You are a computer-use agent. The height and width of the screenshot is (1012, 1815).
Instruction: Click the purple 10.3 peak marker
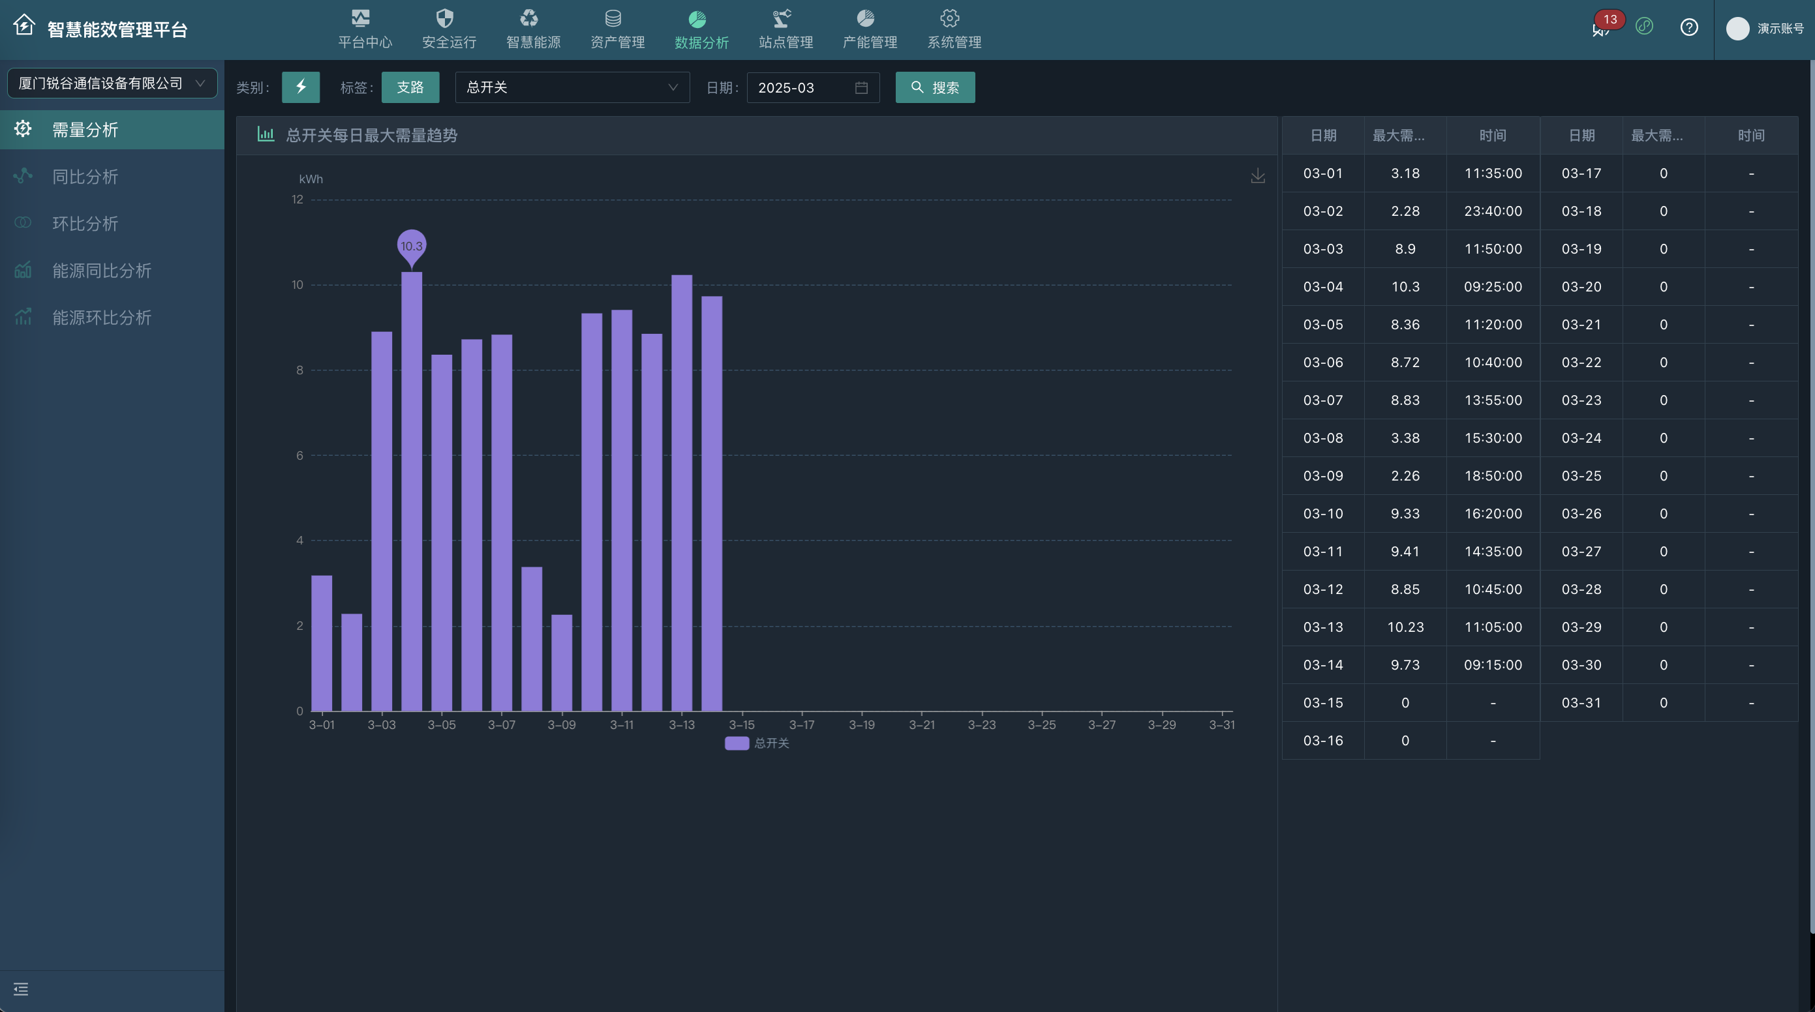412,246
